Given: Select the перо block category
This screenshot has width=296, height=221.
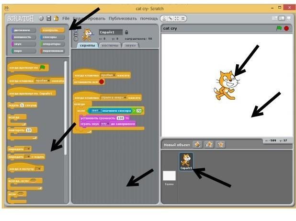Looking at the screenshot, I should (24, 51).
